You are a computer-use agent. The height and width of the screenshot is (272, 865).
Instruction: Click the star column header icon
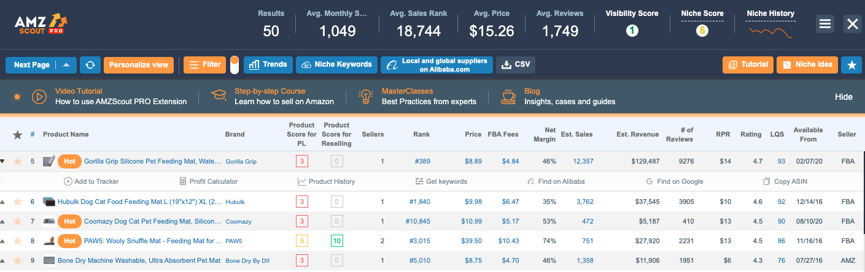pyautogui.click(x=17, y=135)
